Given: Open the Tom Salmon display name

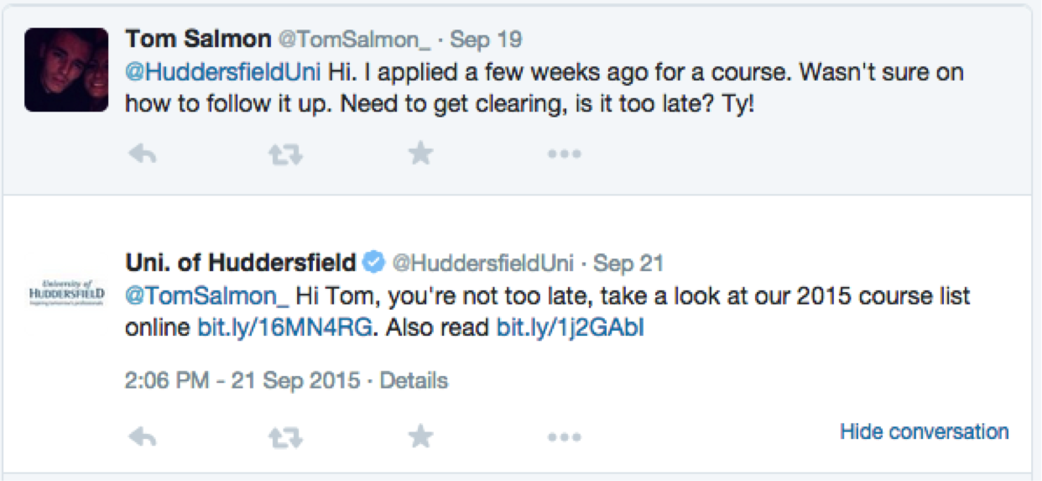Looking at the screenshot, I should click(x=198, y=39).
